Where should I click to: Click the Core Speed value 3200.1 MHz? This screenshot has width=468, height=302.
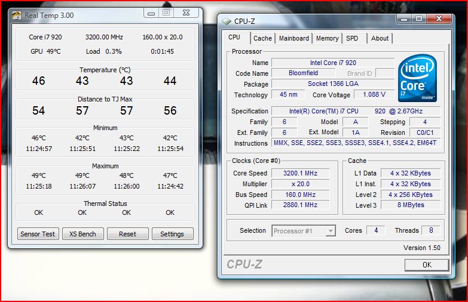point(300,173)
